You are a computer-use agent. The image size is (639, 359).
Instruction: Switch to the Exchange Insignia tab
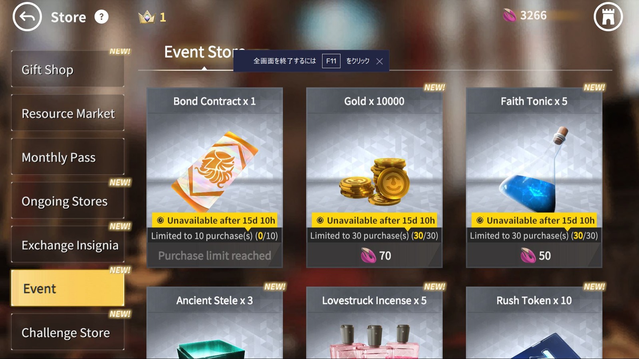(x=67, y=245)
